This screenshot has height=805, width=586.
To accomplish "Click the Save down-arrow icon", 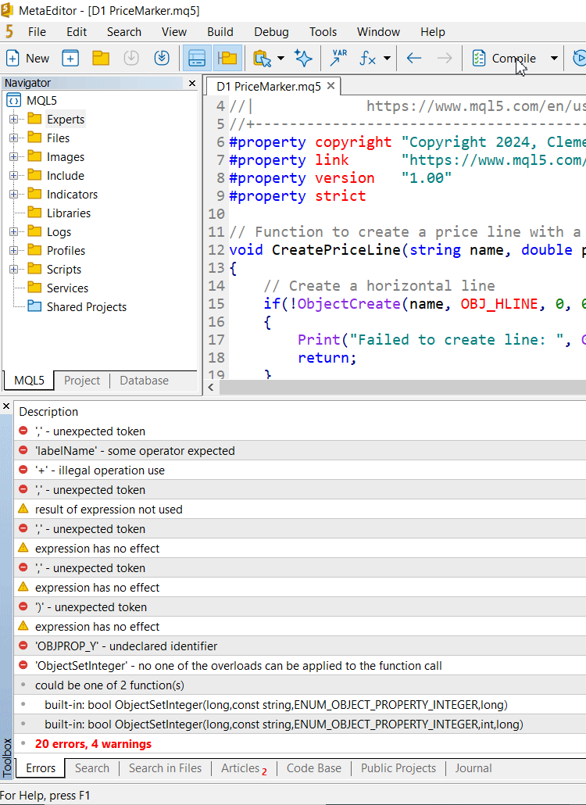I will [131, 58].
